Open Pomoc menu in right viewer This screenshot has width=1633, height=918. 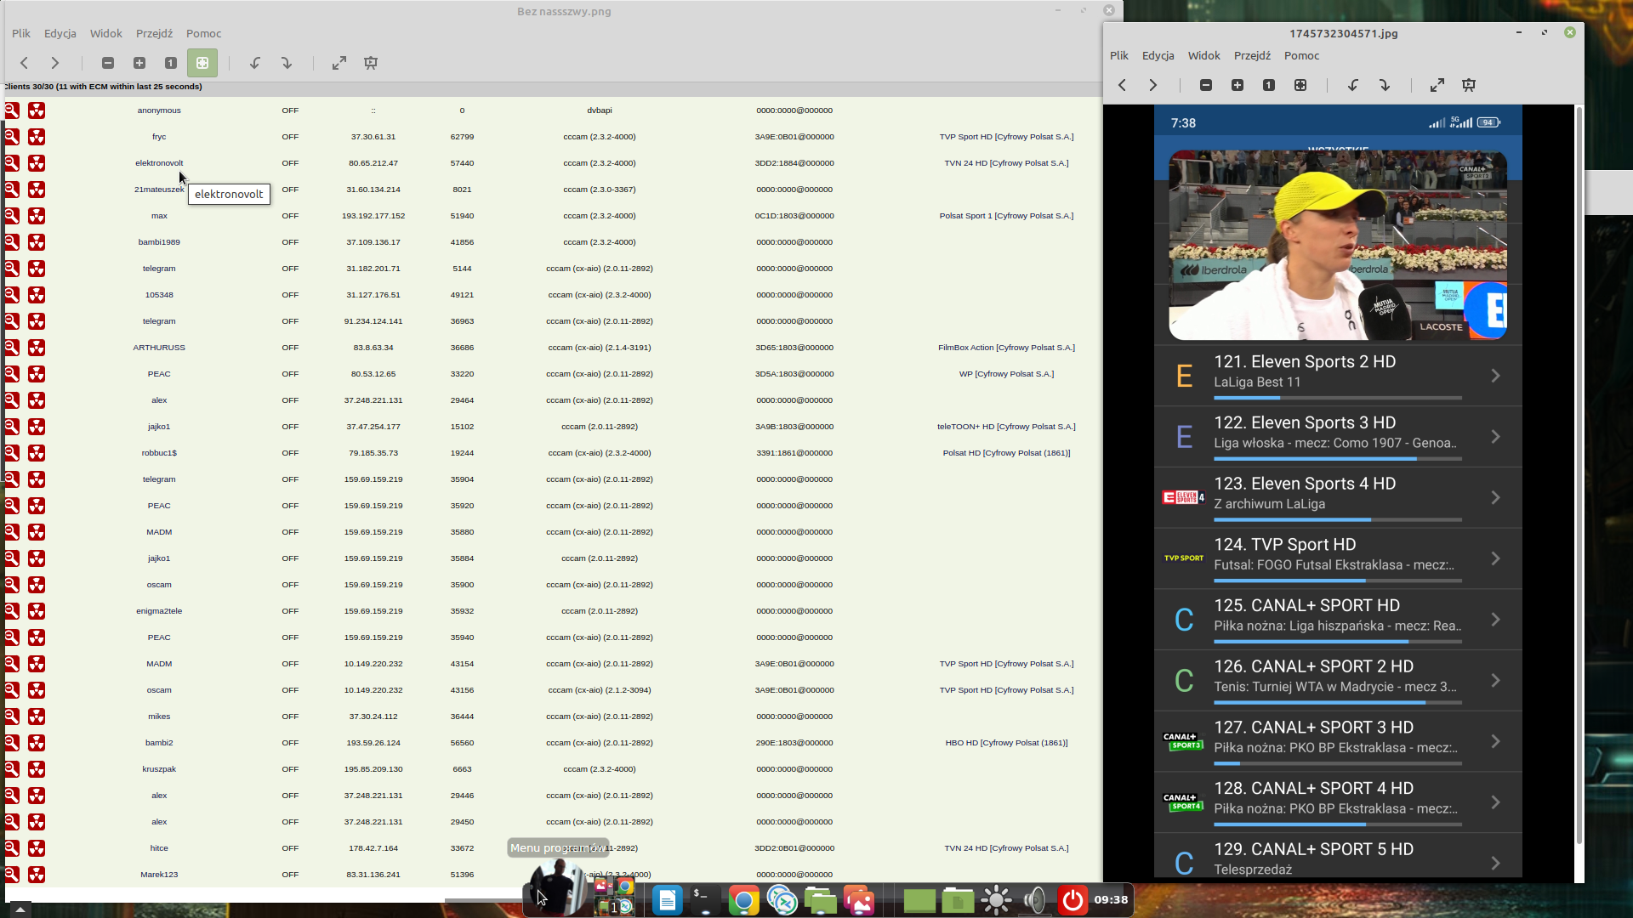click(x=1301, y=55)
